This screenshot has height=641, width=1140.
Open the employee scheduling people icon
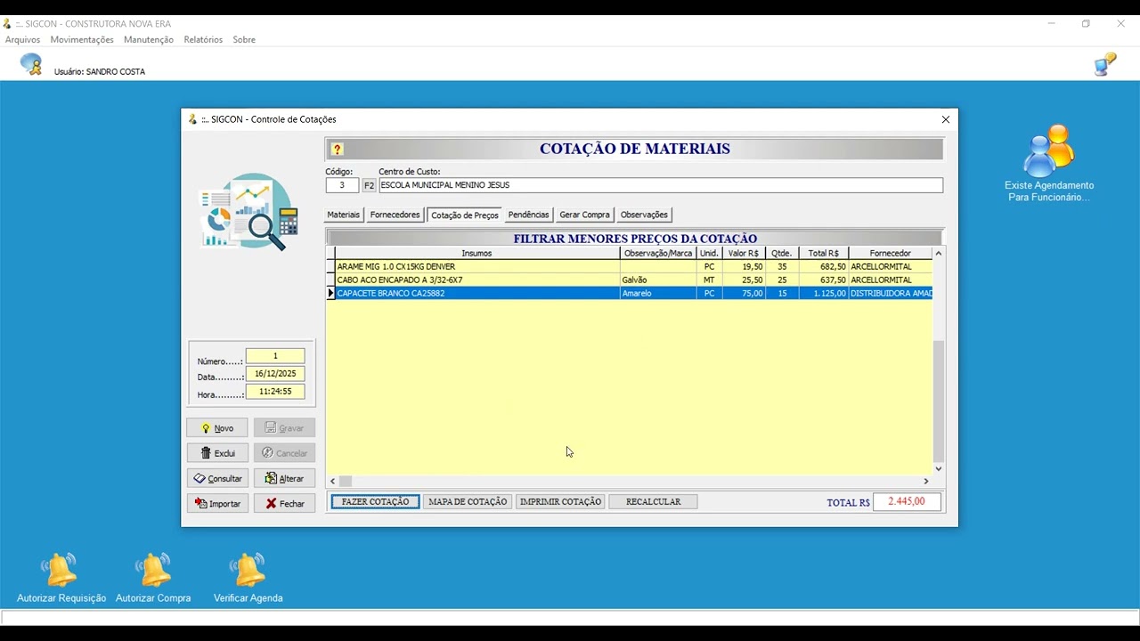click(x=1048, y=150)
